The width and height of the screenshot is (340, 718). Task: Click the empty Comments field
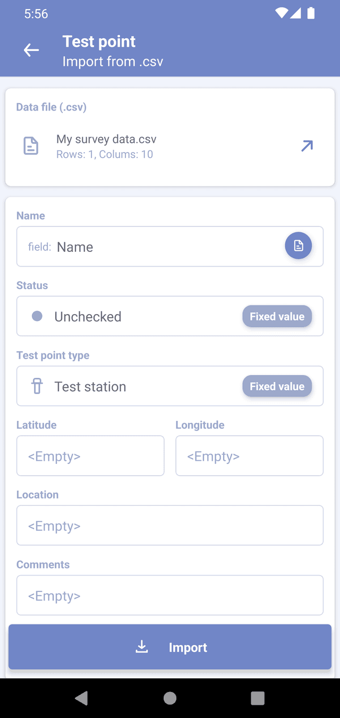click(x=170, y=595)
